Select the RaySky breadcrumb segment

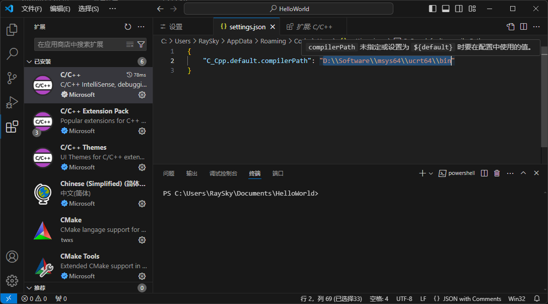[x=209, y=41]
